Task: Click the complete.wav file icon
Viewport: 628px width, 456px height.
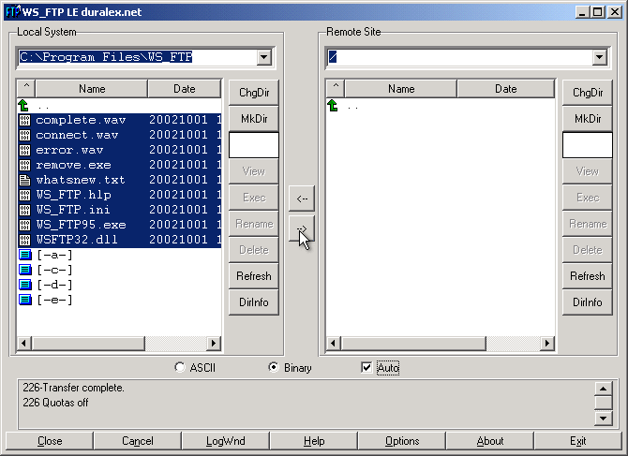Action: (24, 120)
